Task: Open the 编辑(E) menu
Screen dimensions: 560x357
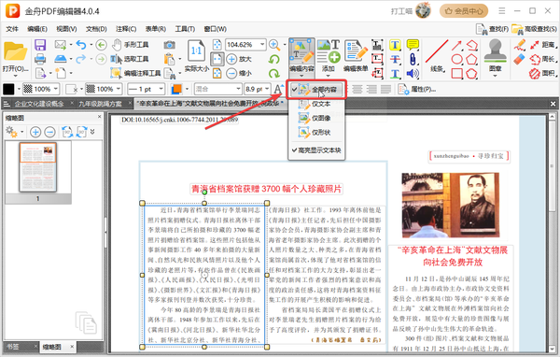Action: (x=37, y=29)
